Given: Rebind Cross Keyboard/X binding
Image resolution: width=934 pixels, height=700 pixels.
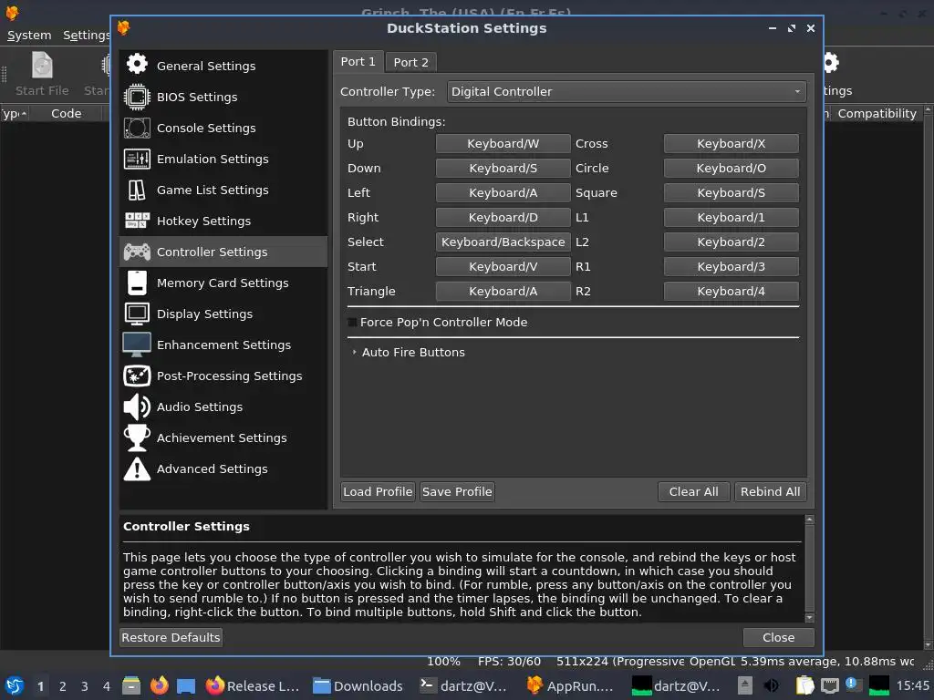Looking at the screenshot, I should click(x=731, y=143).
